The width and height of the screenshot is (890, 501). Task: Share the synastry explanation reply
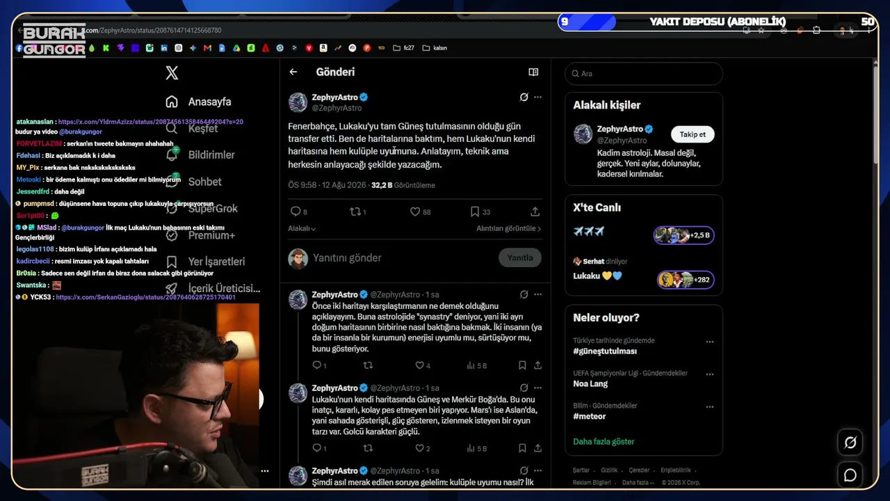(x=537, y=365)
